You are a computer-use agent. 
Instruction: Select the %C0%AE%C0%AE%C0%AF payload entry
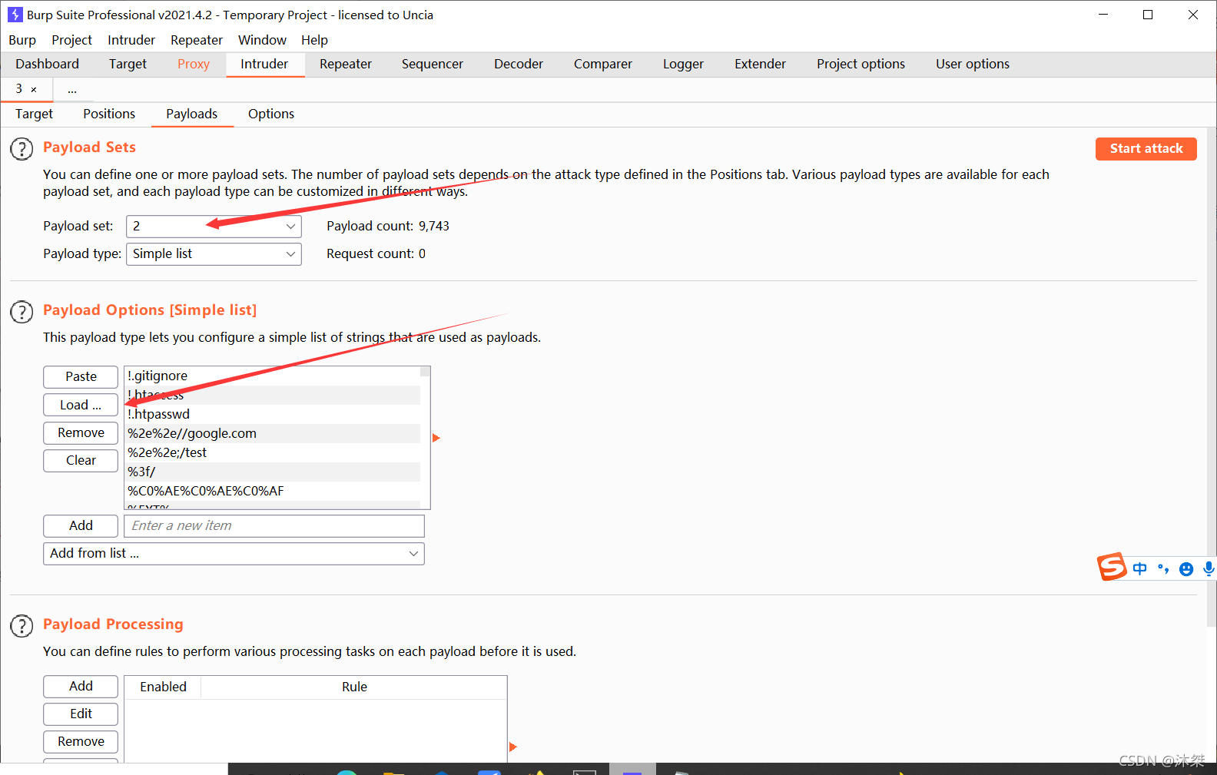[272, 492]
